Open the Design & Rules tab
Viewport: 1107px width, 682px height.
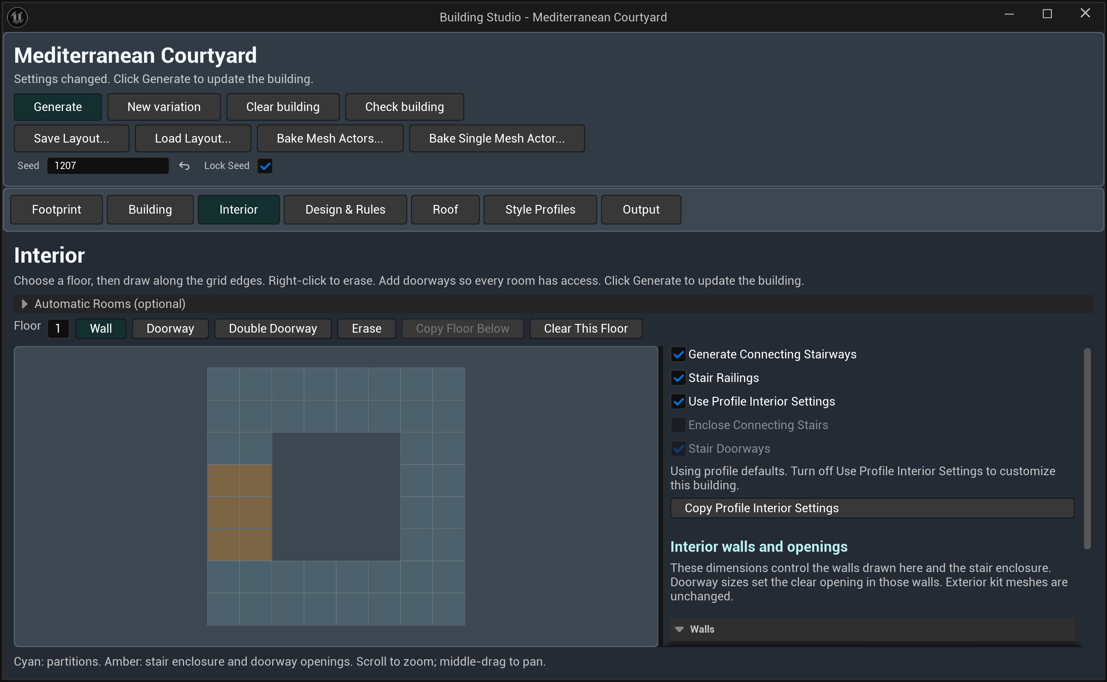[x=345, y=210]
